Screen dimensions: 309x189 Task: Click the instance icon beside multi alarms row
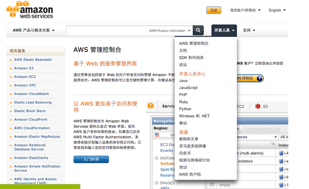coord(281,153)
